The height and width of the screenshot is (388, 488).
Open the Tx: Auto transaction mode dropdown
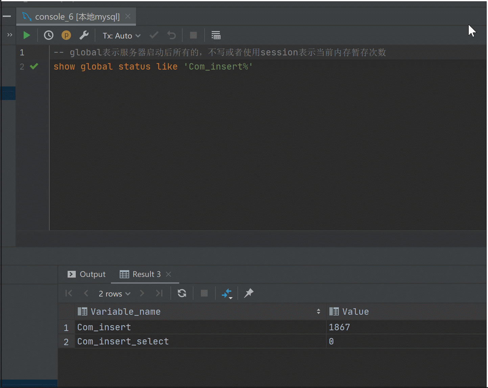click(x=122, y=35)
